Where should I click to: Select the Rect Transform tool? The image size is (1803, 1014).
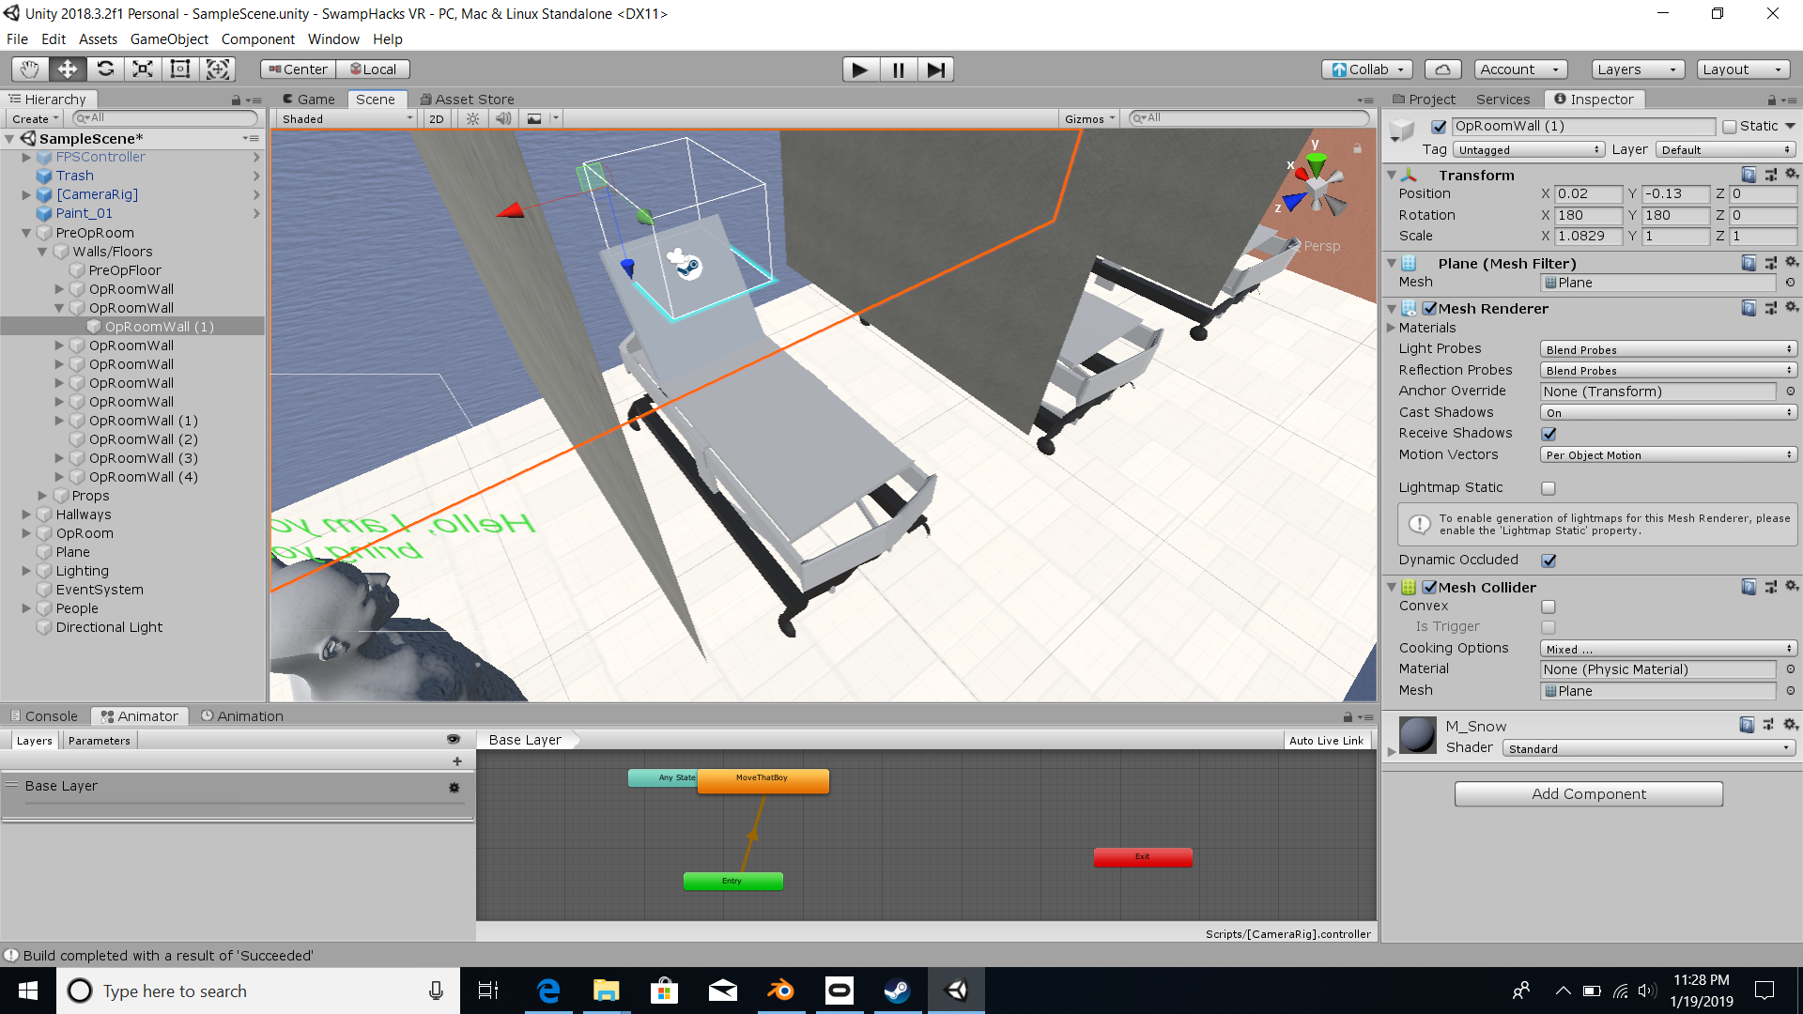(180, 69)
